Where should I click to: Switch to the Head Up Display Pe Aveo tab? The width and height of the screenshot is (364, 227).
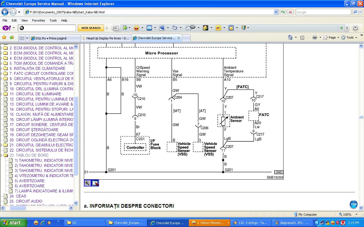105,38
